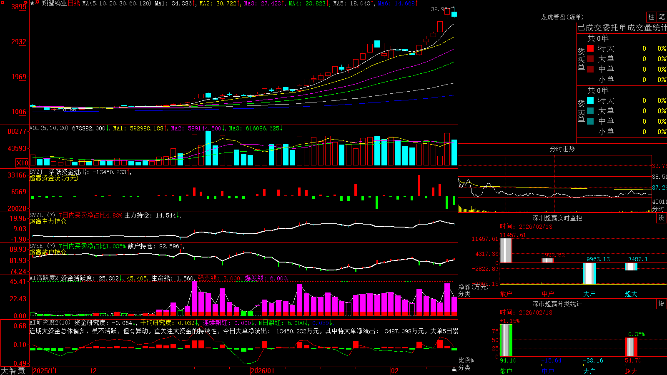Click the teal 大单 sell order swatch

590,111
